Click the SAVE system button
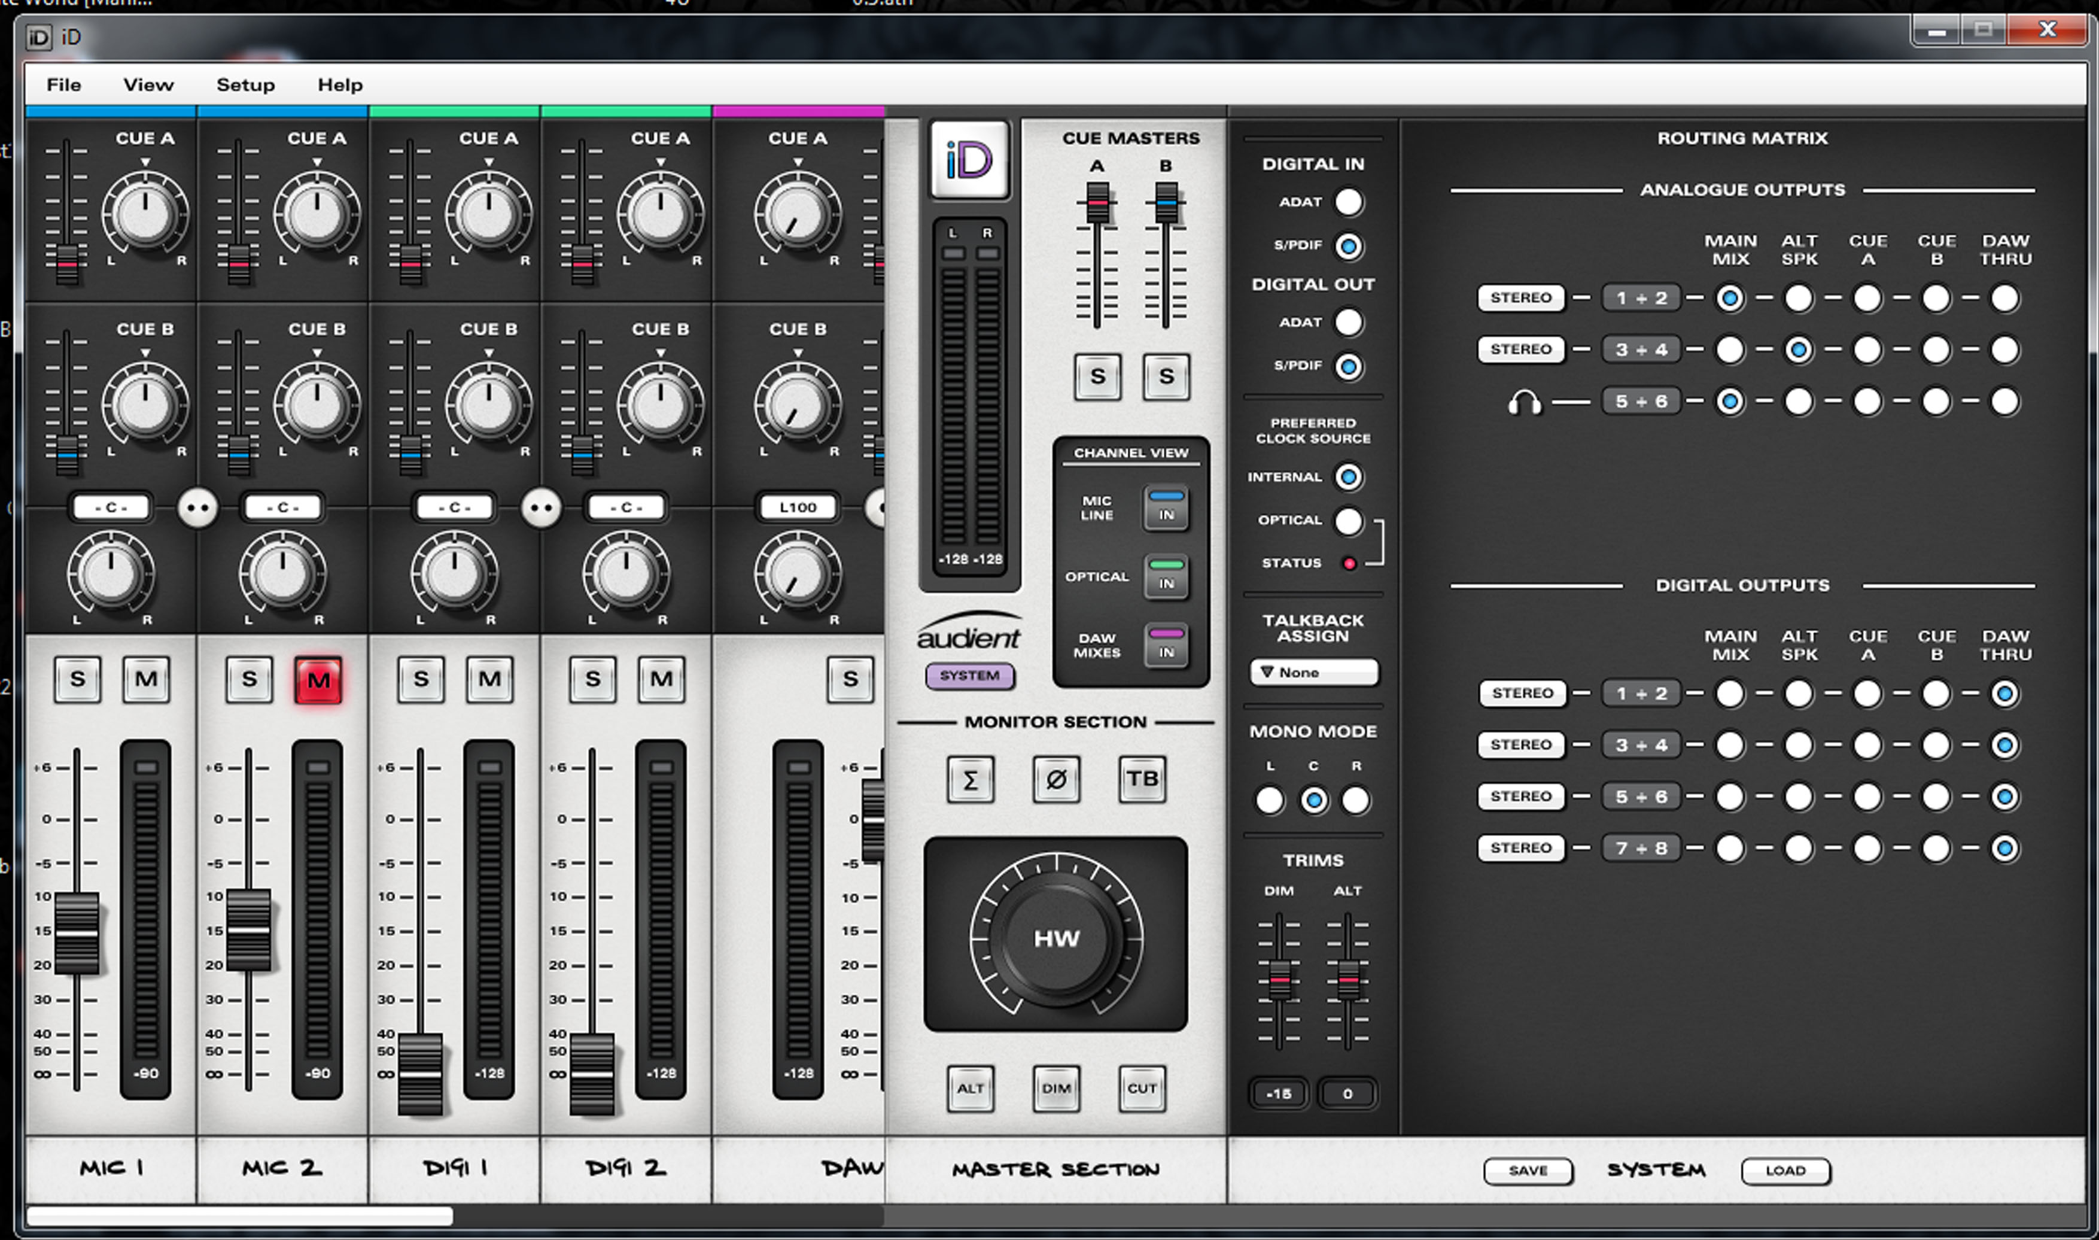This screenshot has width=2099, height=1240. [x=1528, y=1171]
